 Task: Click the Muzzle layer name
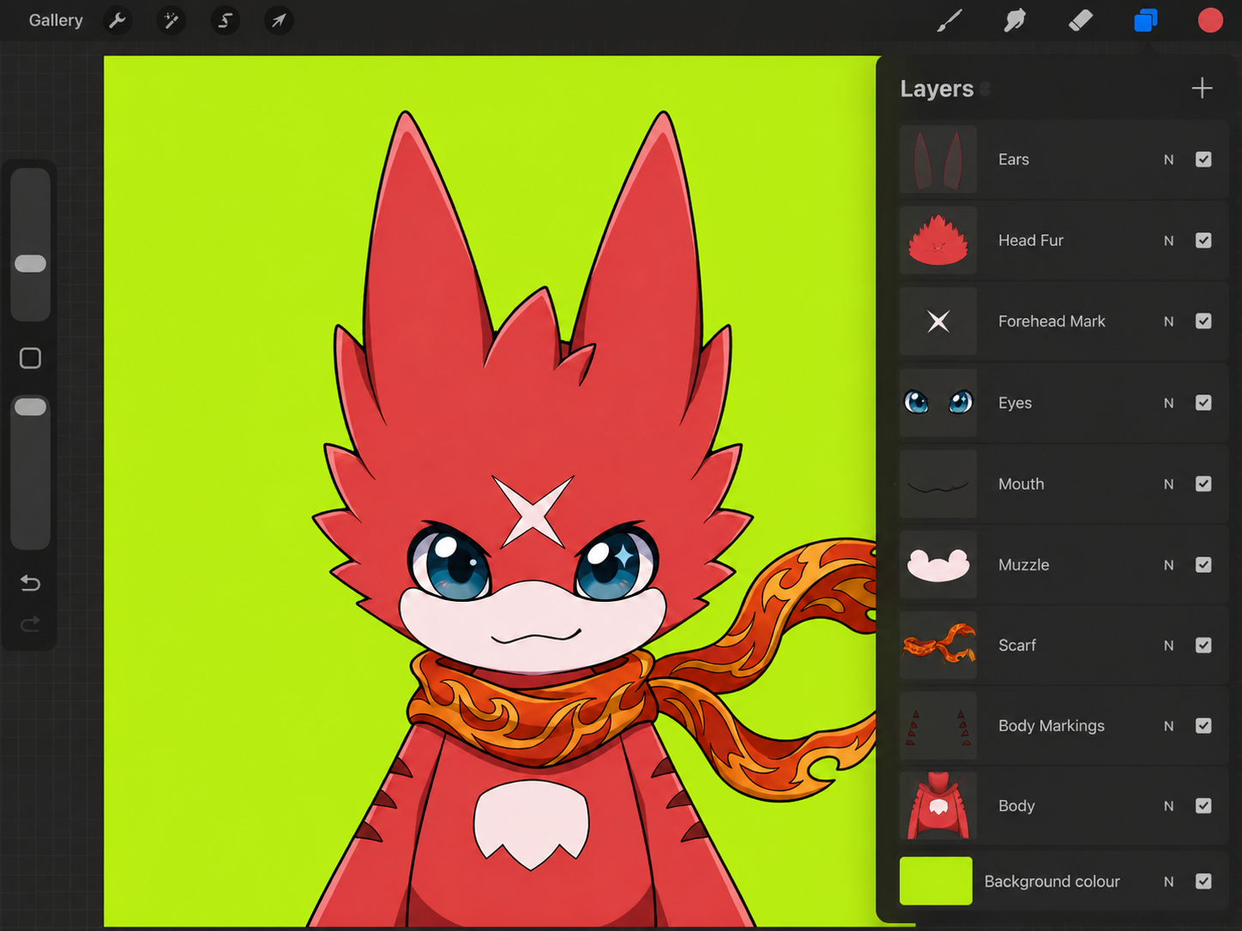tap(1023, 565)
